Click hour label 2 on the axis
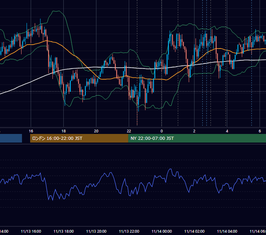Image resolution: width=266 pixels, height=235 pixels. [194, 131]
